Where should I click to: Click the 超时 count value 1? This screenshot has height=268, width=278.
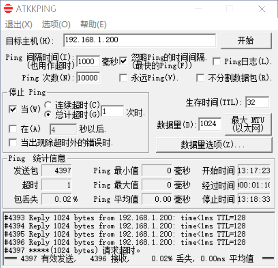tap(57, 185)
